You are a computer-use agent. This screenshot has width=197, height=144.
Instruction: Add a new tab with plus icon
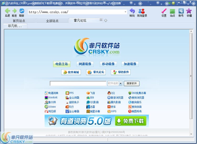click(x=106, y=20)
